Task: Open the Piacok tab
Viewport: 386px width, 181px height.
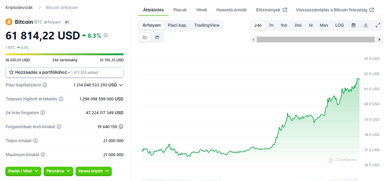Action: 180,10
